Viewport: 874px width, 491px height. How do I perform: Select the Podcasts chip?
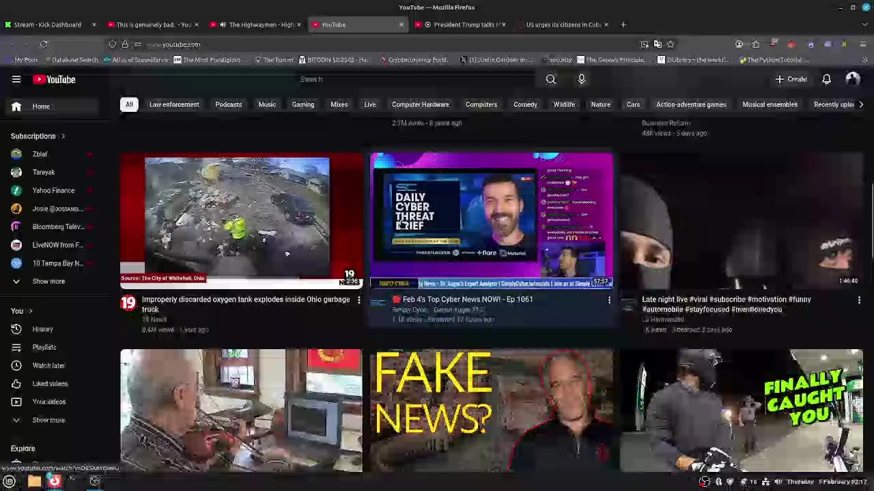pyautogui.click(x=229, y=104)
